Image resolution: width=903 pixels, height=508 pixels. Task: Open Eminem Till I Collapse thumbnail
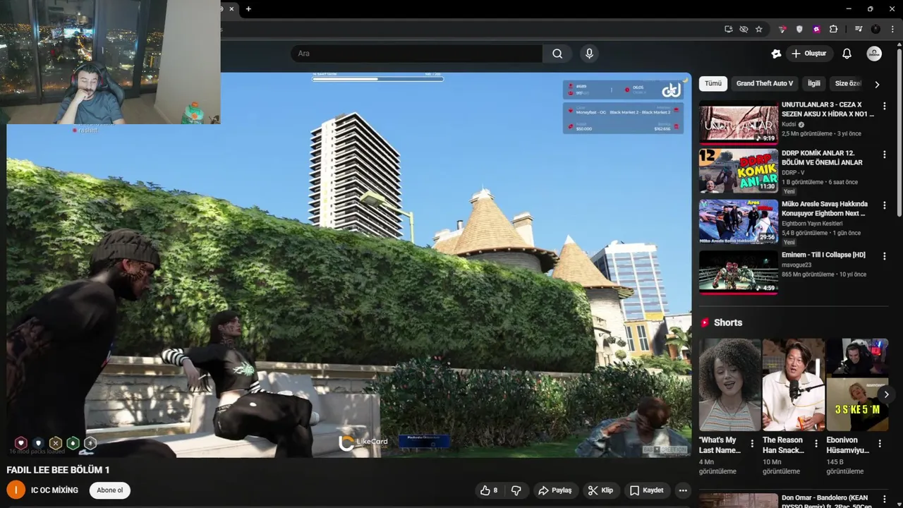pyautogui.click(x=739, y=272)
